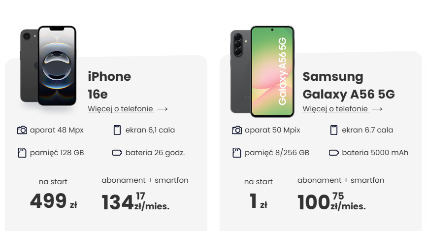This screenshot has width=426, height=231.
Task: Click the screen icon beside ekran 6.7 cala
Action: click(333, 130)
